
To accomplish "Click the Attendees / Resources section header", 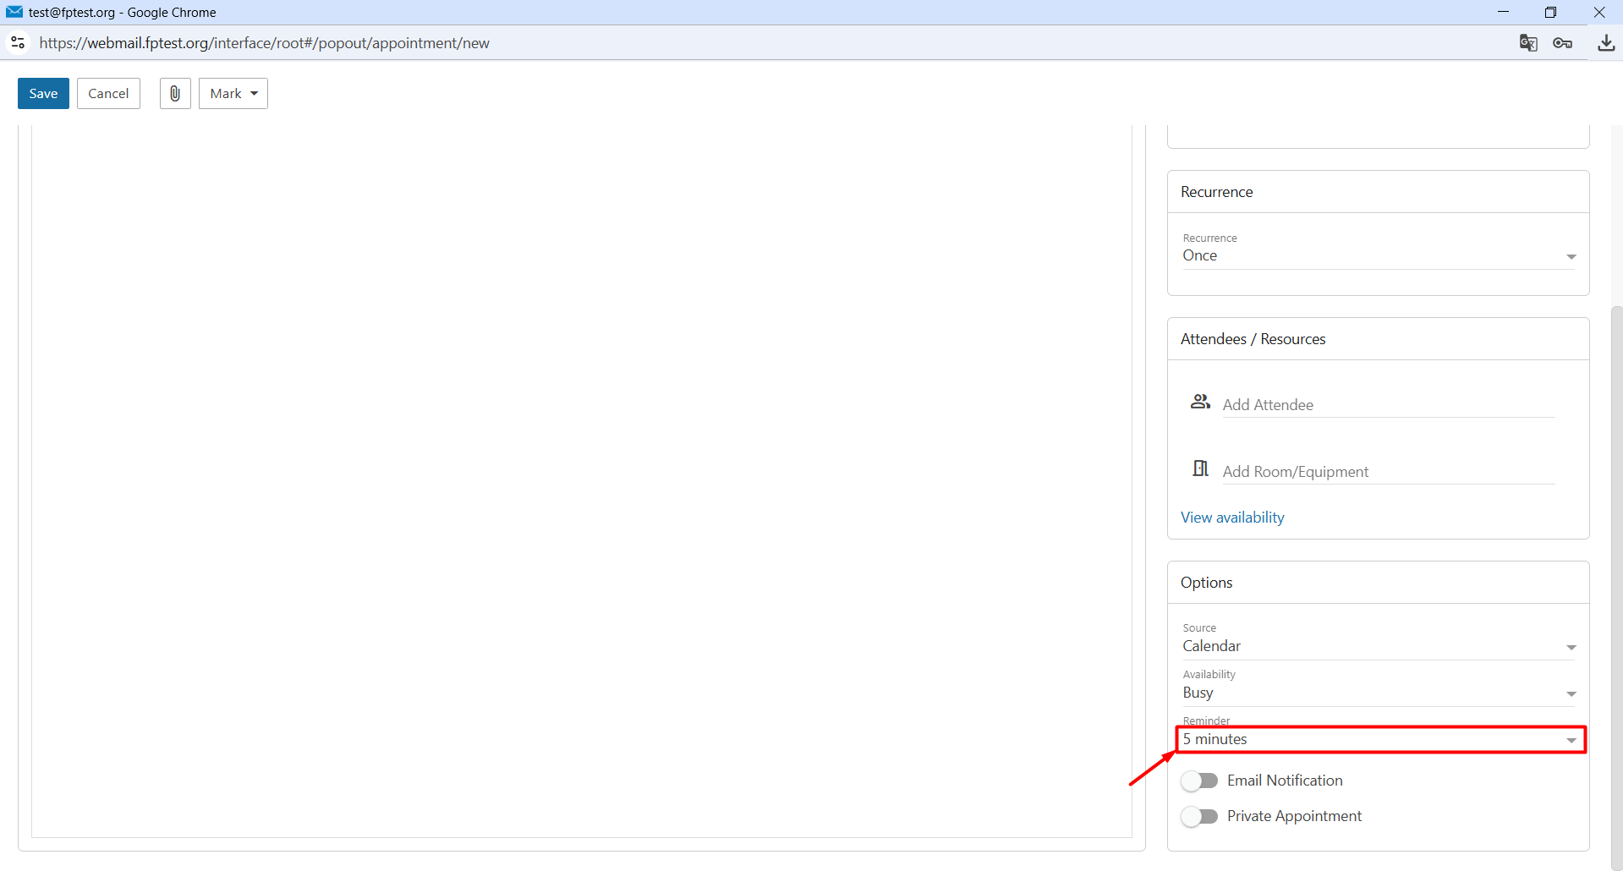I will point(1379,339).
